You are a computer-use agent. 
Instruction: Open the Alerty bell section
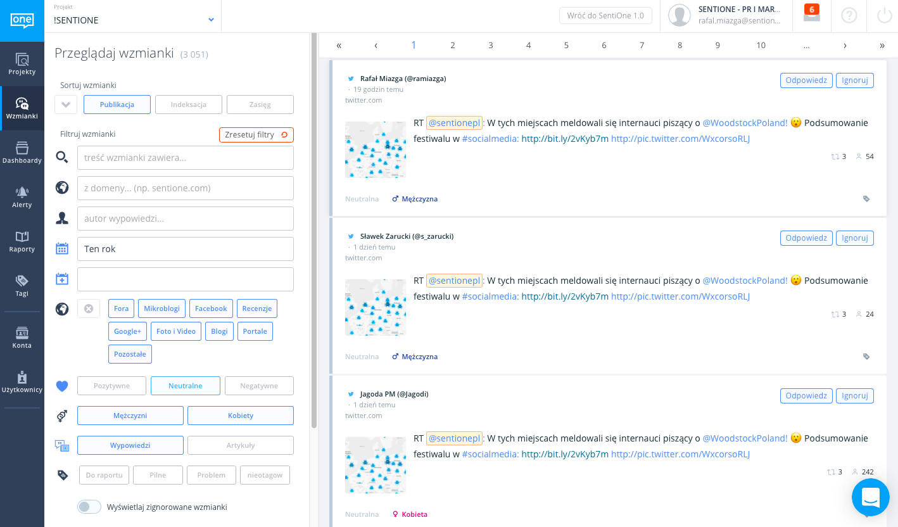pos(22,197)
